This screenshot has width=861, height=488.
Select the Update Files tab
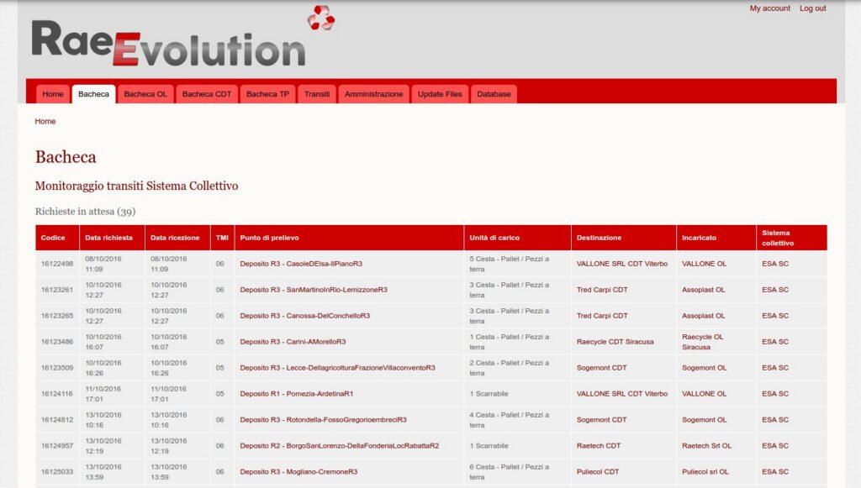[440, 94]
